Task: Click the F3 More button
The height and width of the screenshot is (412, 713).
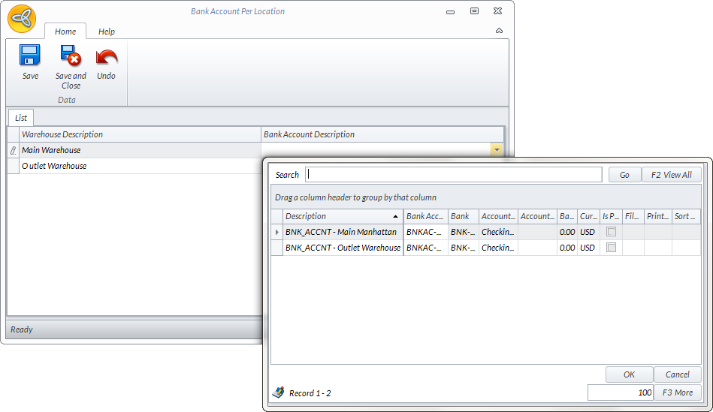Action: click(678, 392)
